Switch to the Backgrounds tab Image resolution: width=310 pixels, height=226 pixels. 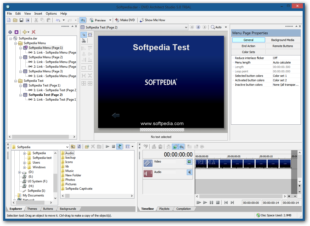tap(68, 209)
